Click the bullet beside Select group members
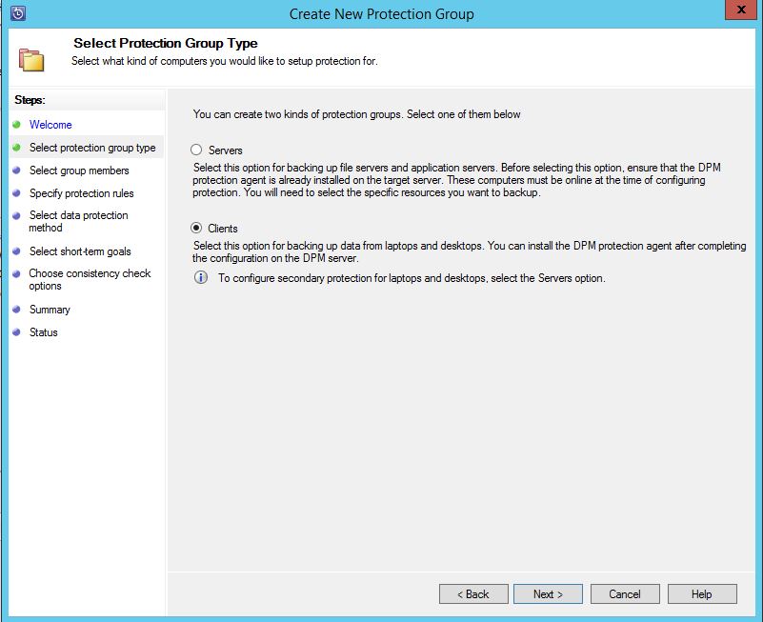 tap(17, 171)
